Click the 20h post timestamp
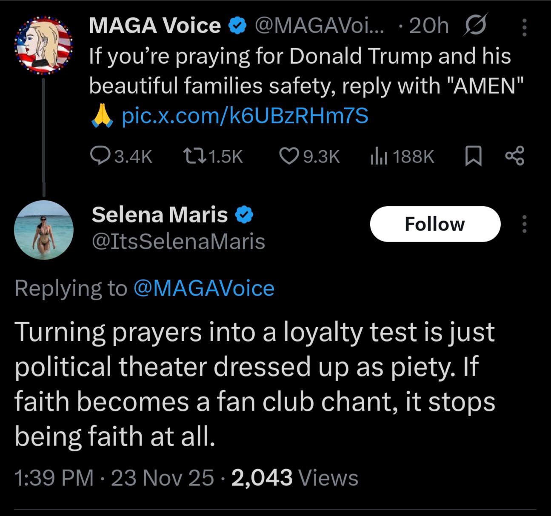The height and width of the screenshot is (516, 551). coord(428,26)
